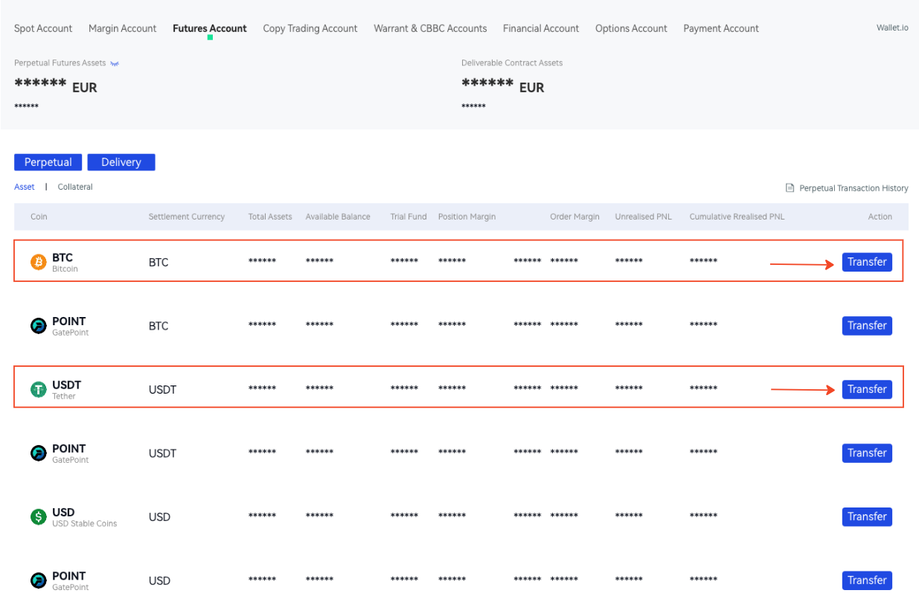The image size is (919, 602).
Task: Switch to the Collateral sub-tab
Action: [75, 187]
